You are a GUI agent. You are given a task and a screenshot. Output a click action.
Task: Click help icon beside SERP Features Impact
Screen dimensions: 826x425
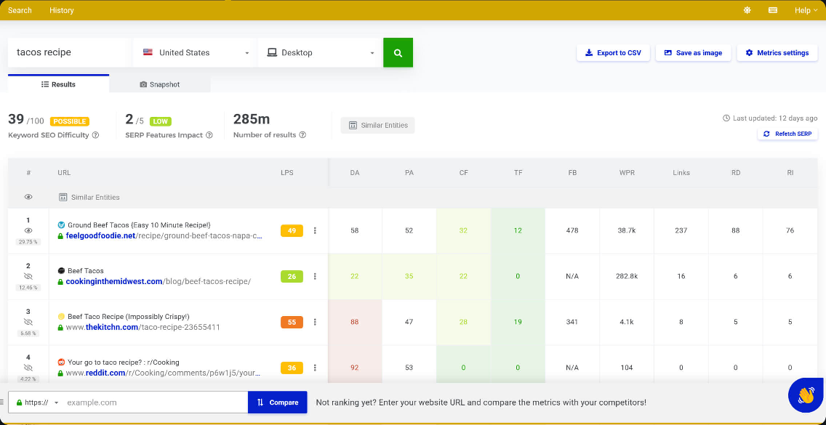click(209, 135)
